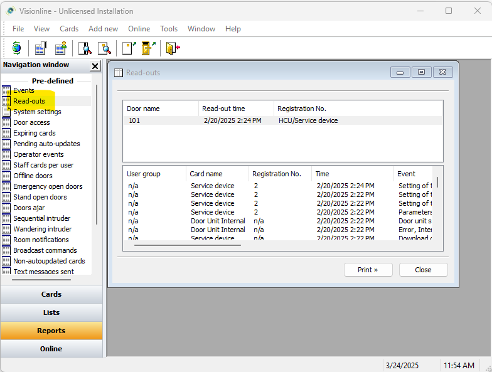Click the horizontal scrollbar of the events table
The image size is (492, 372).
(x=188, y=245)
